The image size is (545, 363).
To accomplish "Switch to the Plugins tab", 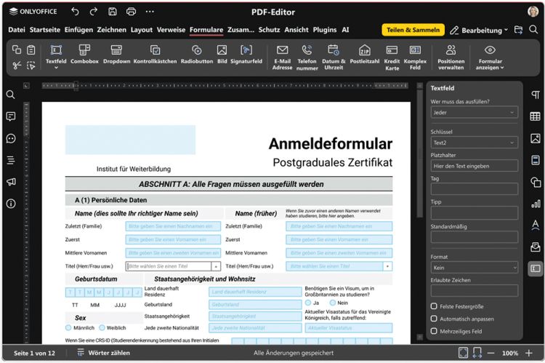I will pyautogui.click(x=325, y=30).
